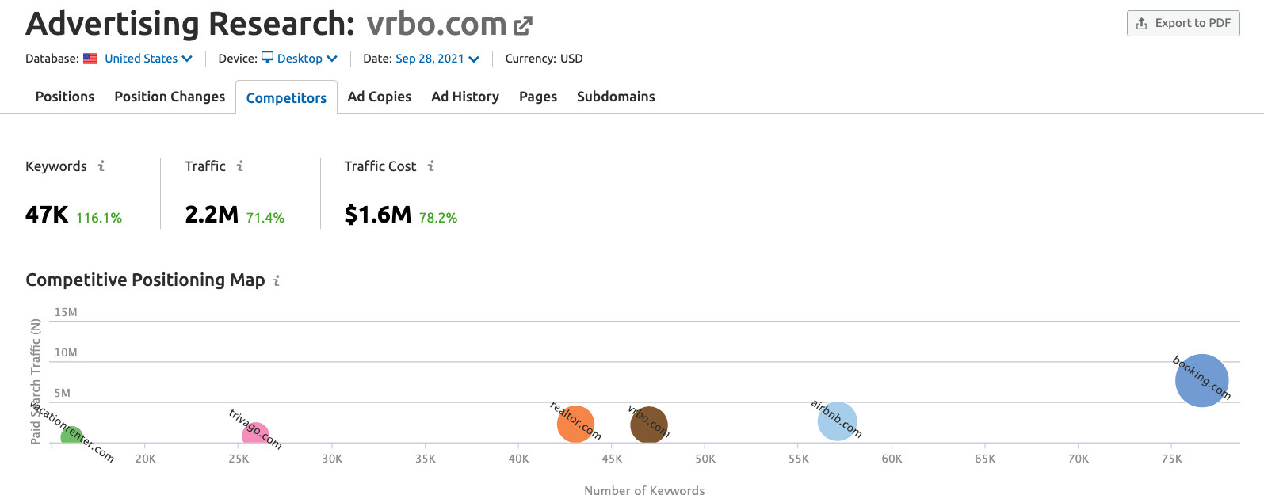1264x495 pixels.
Task: Open the United States database dropdown
Action: click(148, 59)
